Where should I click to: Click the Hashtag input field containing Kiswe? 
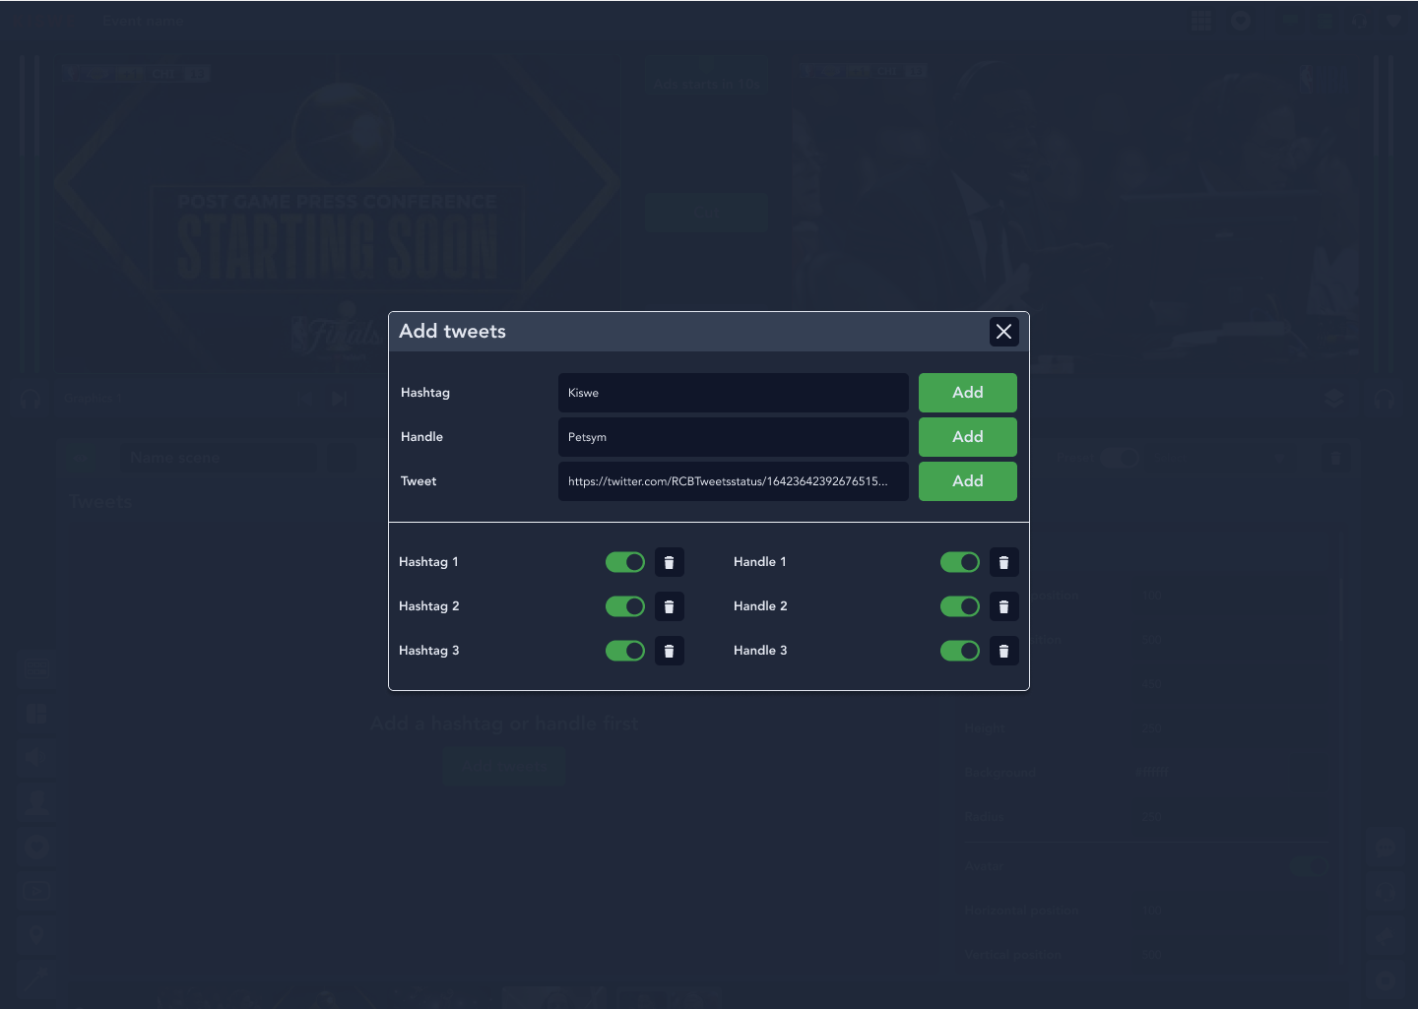733,393
